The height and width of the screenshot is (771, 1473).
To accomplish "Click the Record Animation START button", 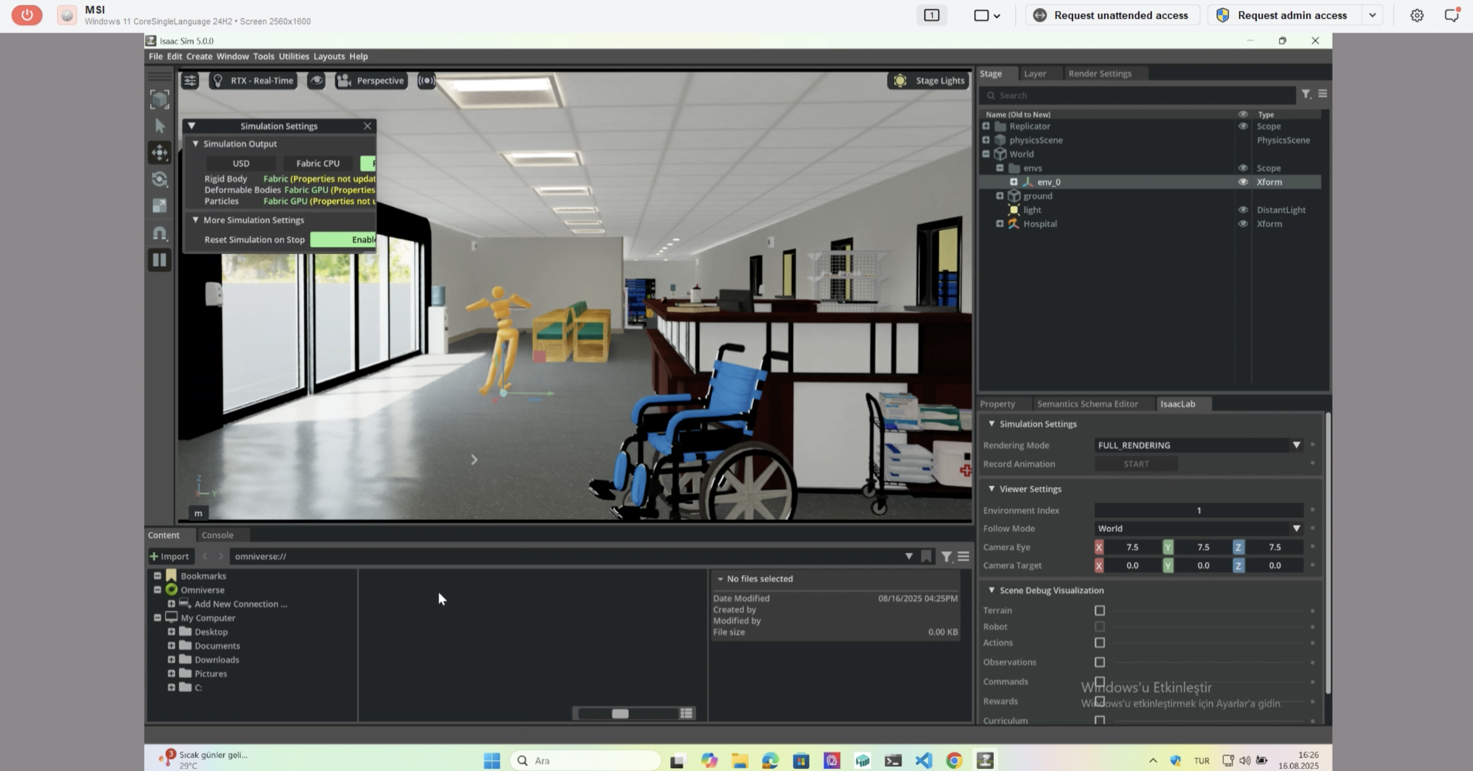I will click(x=1136, y=464).
